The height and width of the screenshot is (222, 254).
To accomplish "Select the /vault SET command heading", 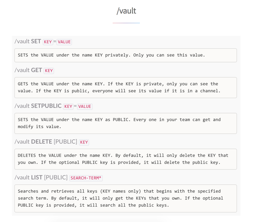I will click(28, 41).
